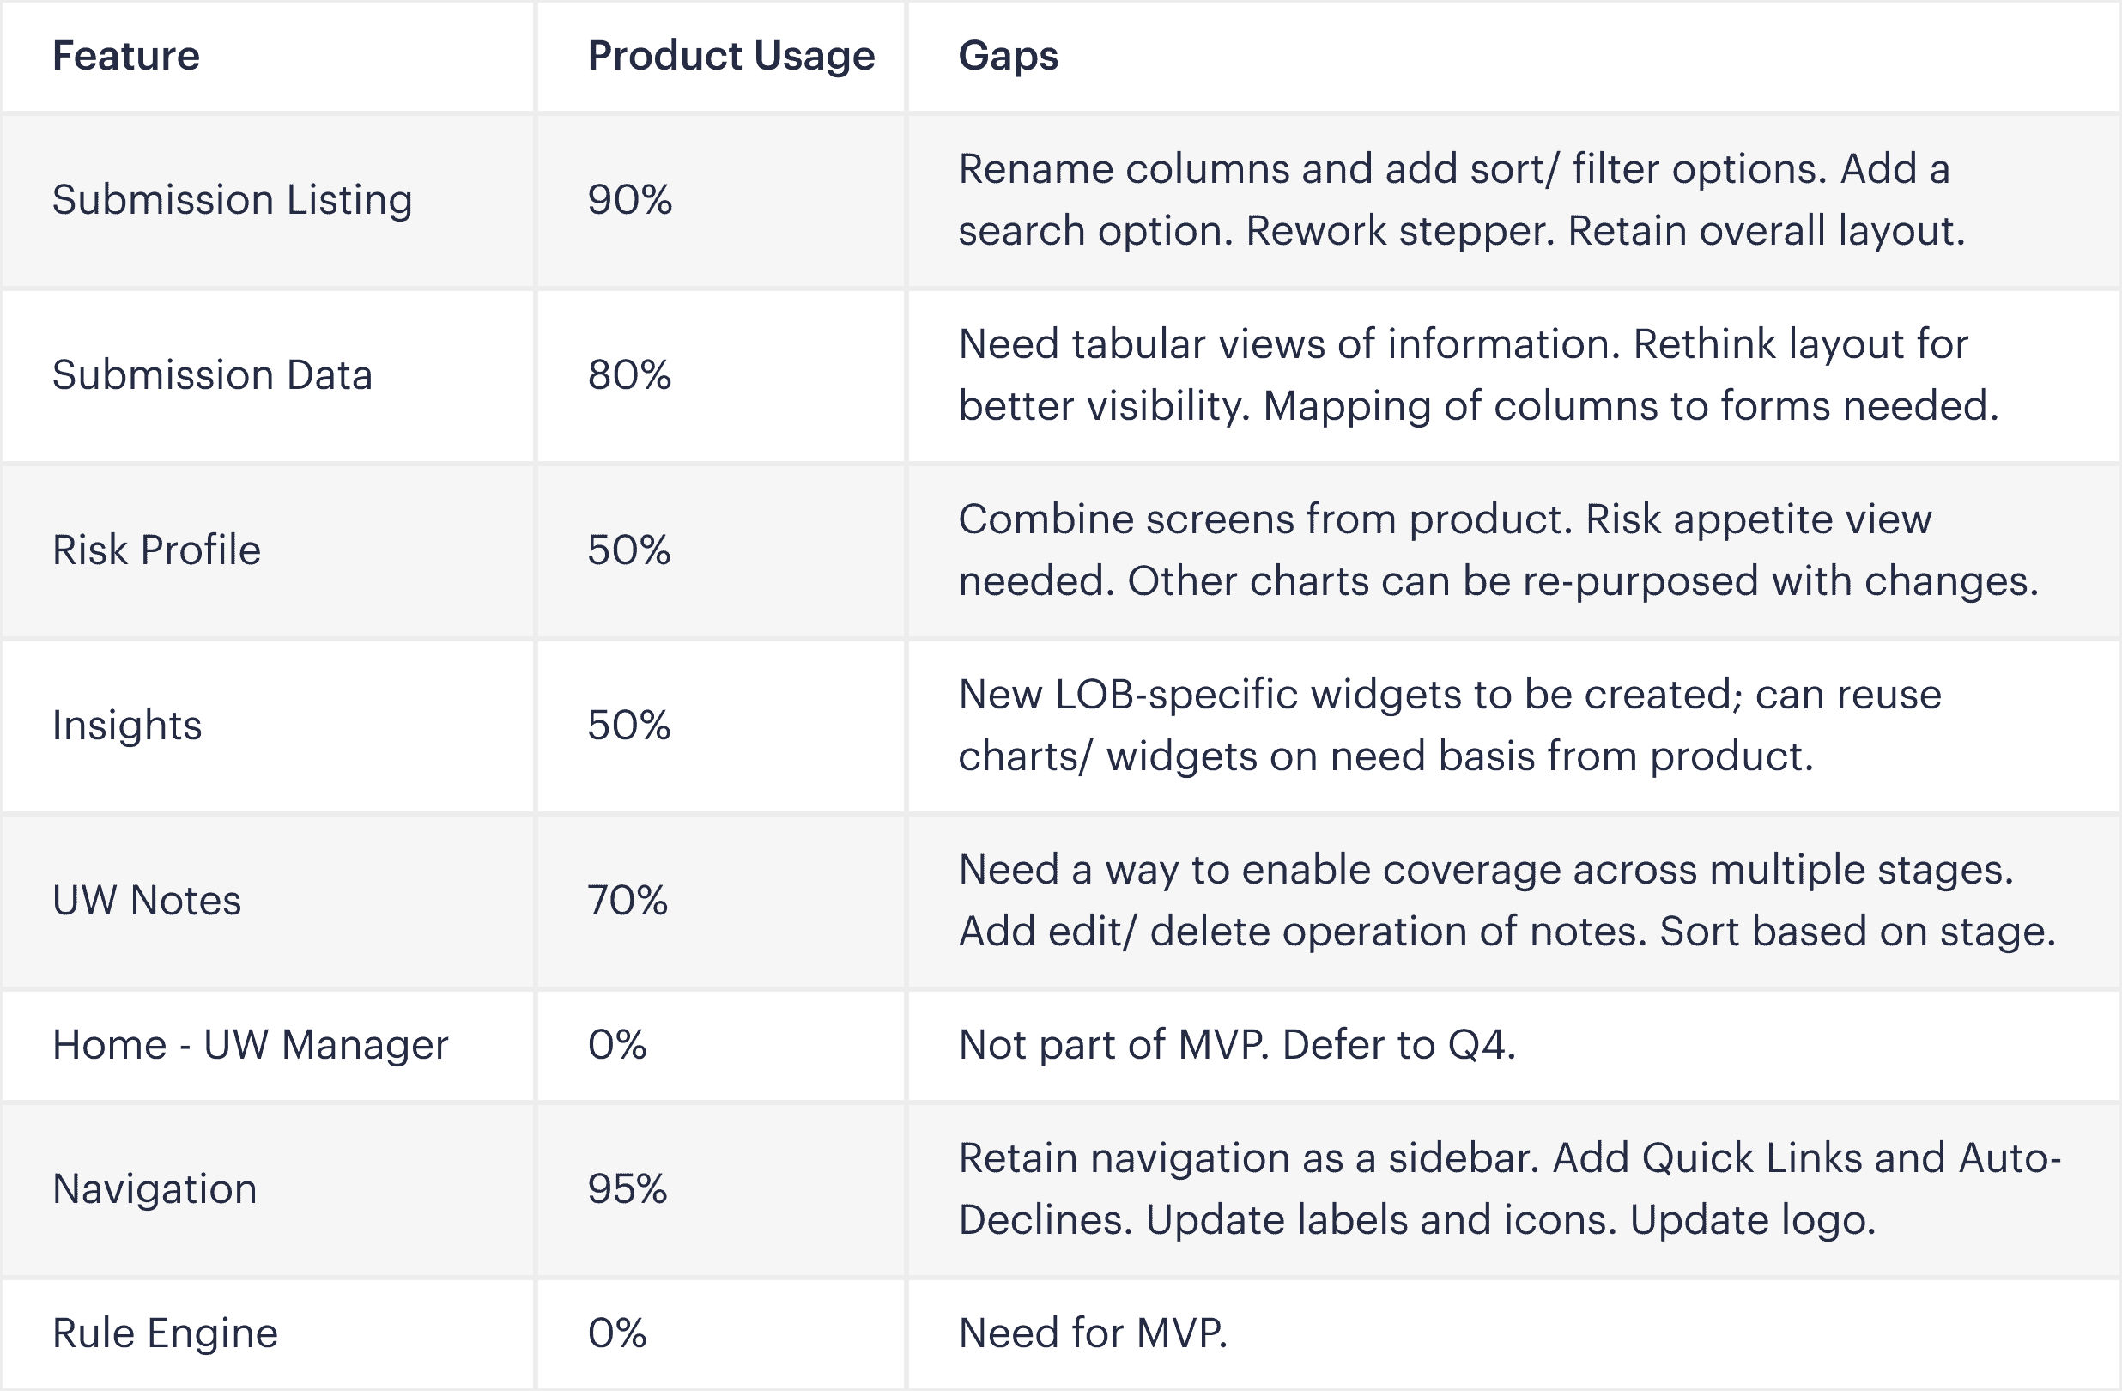Screen dimensions: 2122x1391
Task: Select the Rule Engine feature cell
Action: click(x=165, y=1334)
